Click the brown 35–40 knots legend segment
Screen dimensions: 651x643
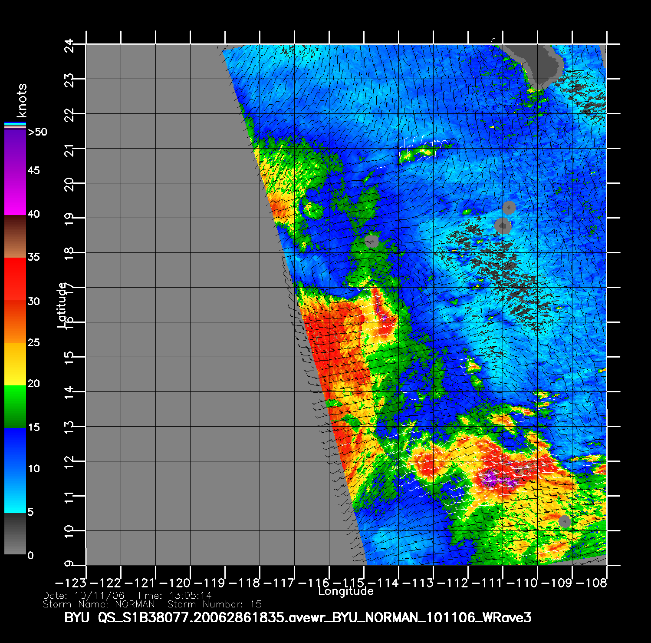tap(15, 236)
